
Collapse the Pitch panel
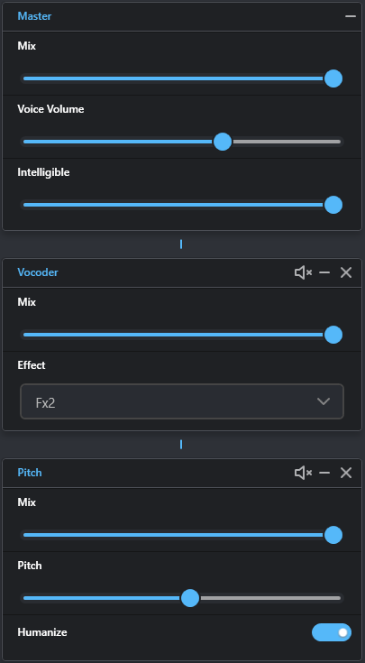(324, 473)
